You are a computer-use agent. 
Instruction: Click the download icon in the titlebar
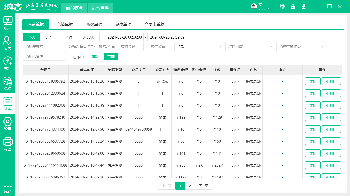(304, 6)
